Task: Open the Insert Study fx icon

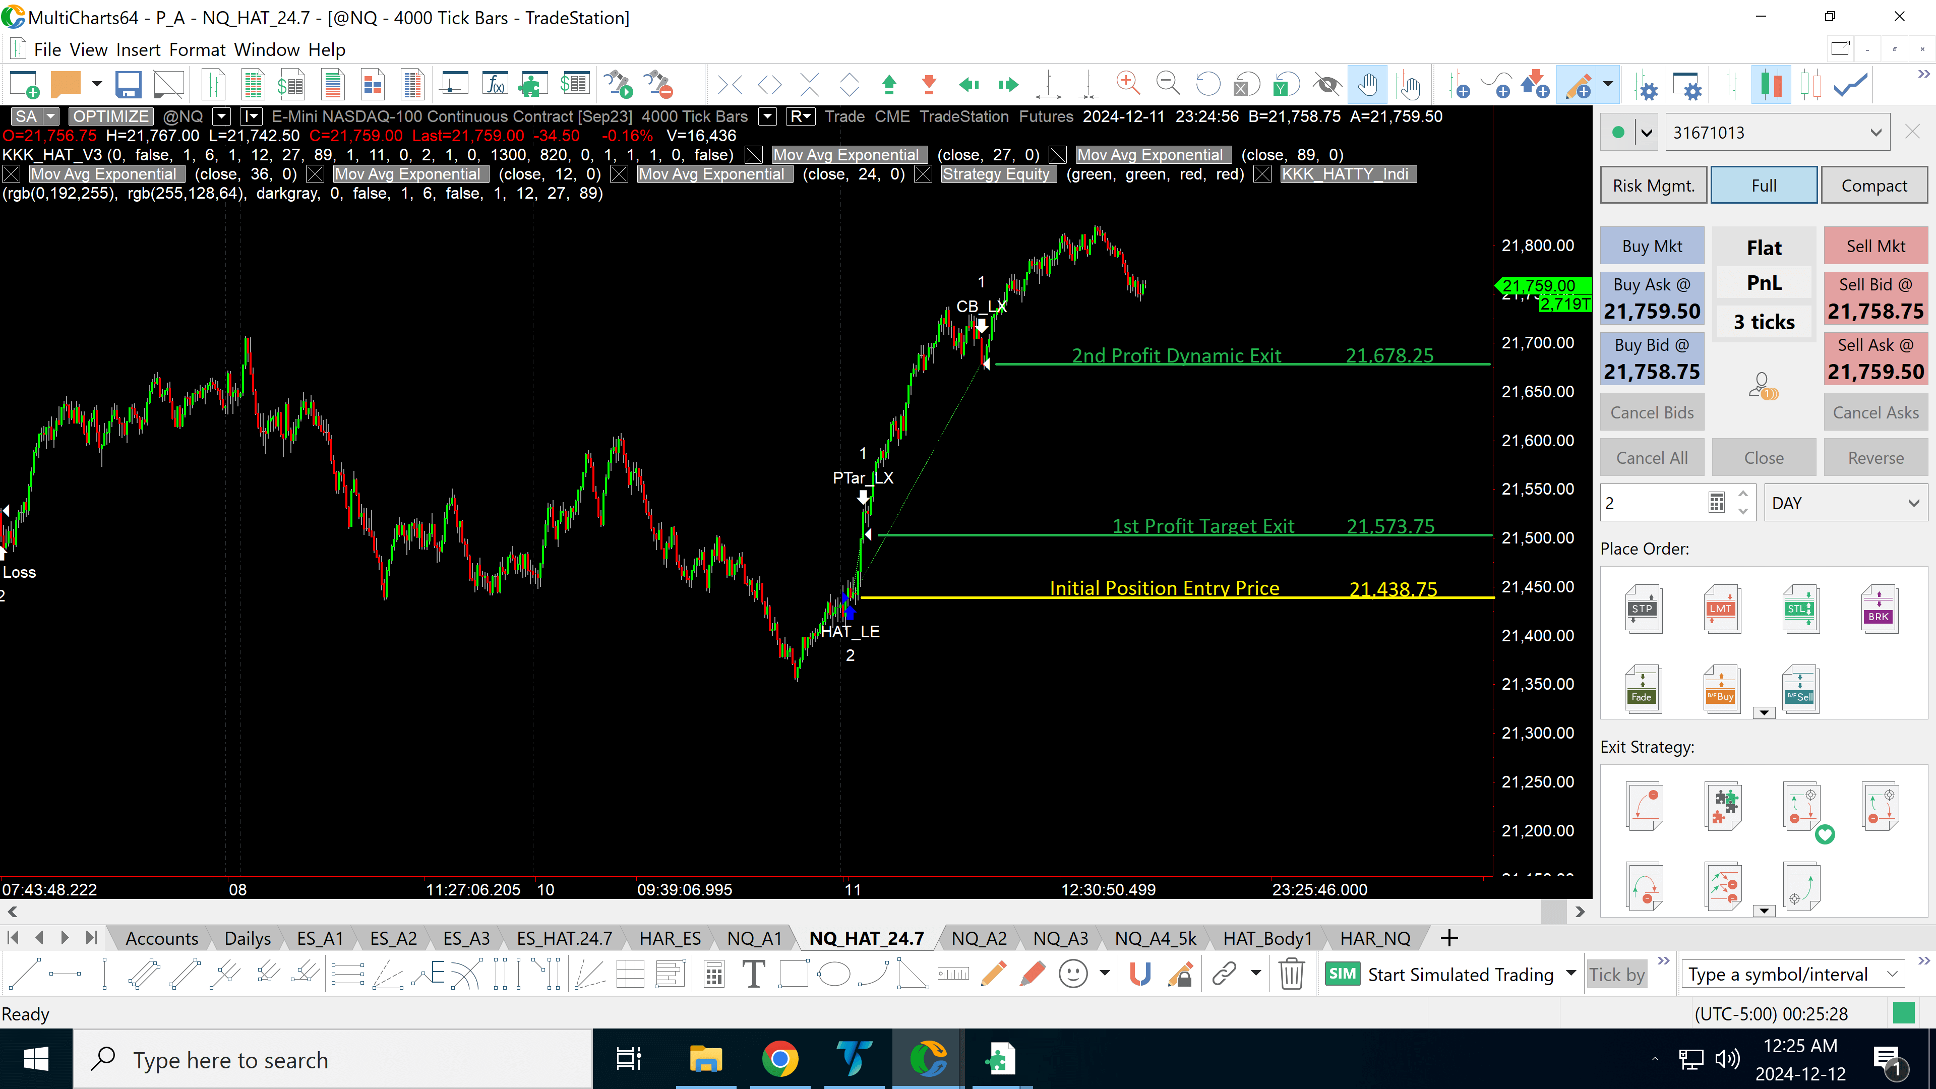Action: 495,84
